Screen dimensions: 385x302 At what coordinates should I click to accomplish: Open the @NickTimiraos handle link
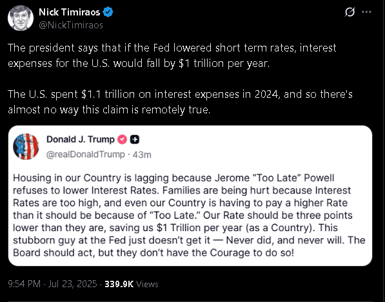tap(71, 25)
